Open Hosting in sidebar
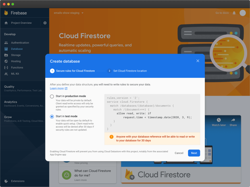Image resolution: width=250 pixels, height=187 pixels. 16,61
